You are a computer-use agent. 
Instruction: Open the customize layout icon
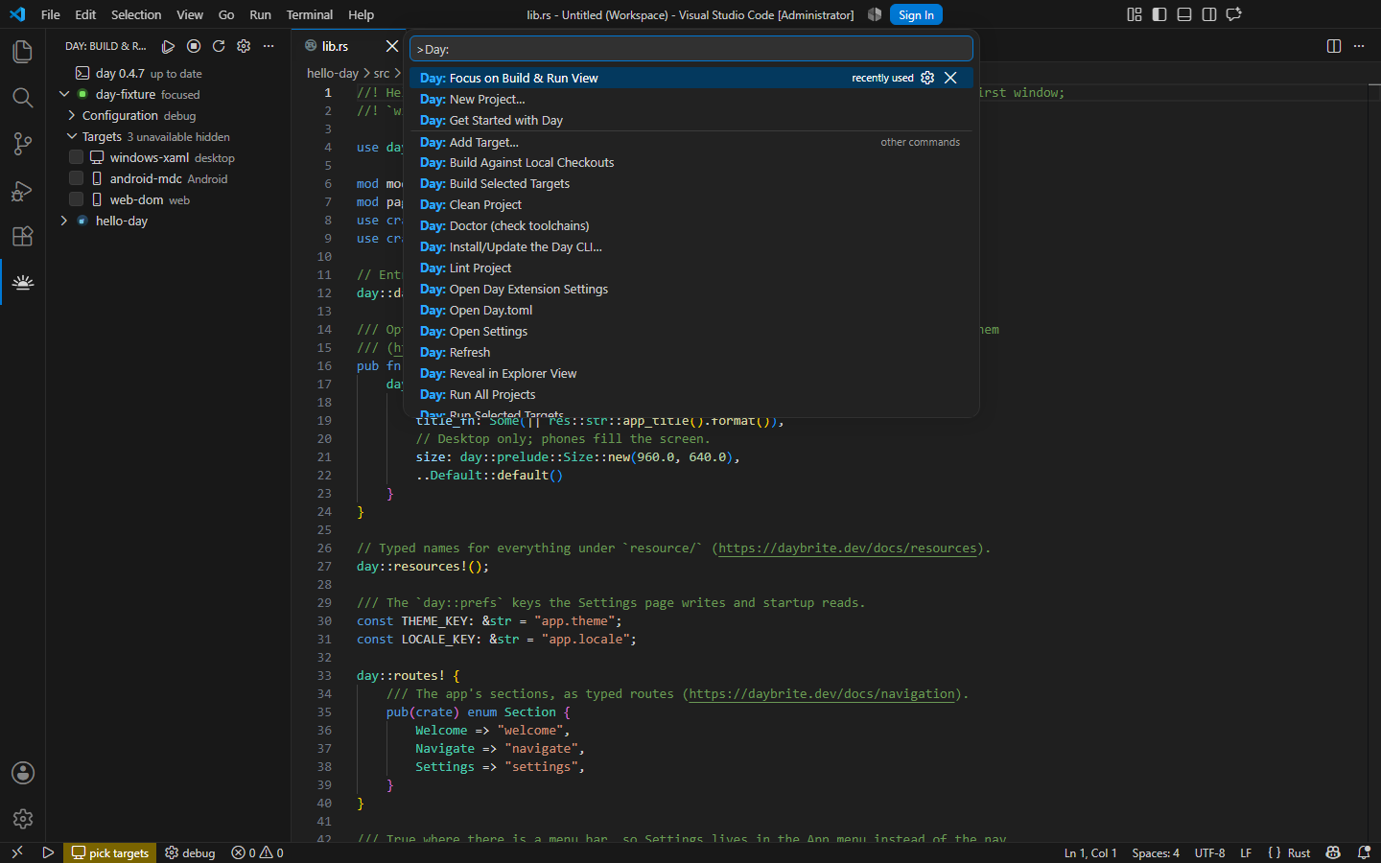tap(1135, 14)
